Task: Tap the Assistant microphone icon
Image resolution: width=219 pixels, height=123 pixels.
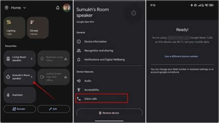Action: click(x=8, y=95)
